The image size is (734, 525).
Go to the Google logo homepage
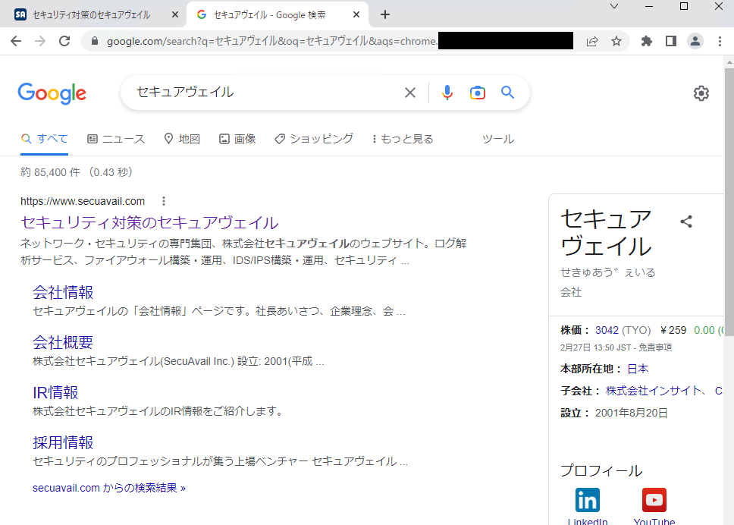tap(52, 93)
